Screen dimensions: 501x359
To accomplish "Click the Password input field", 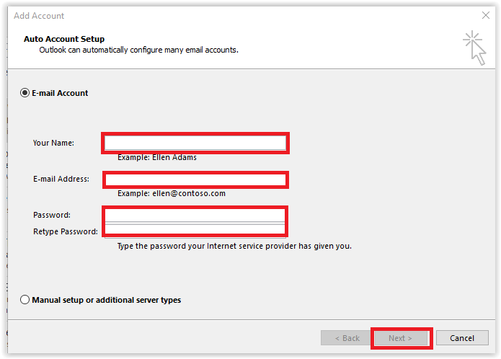I will point(195,216).
